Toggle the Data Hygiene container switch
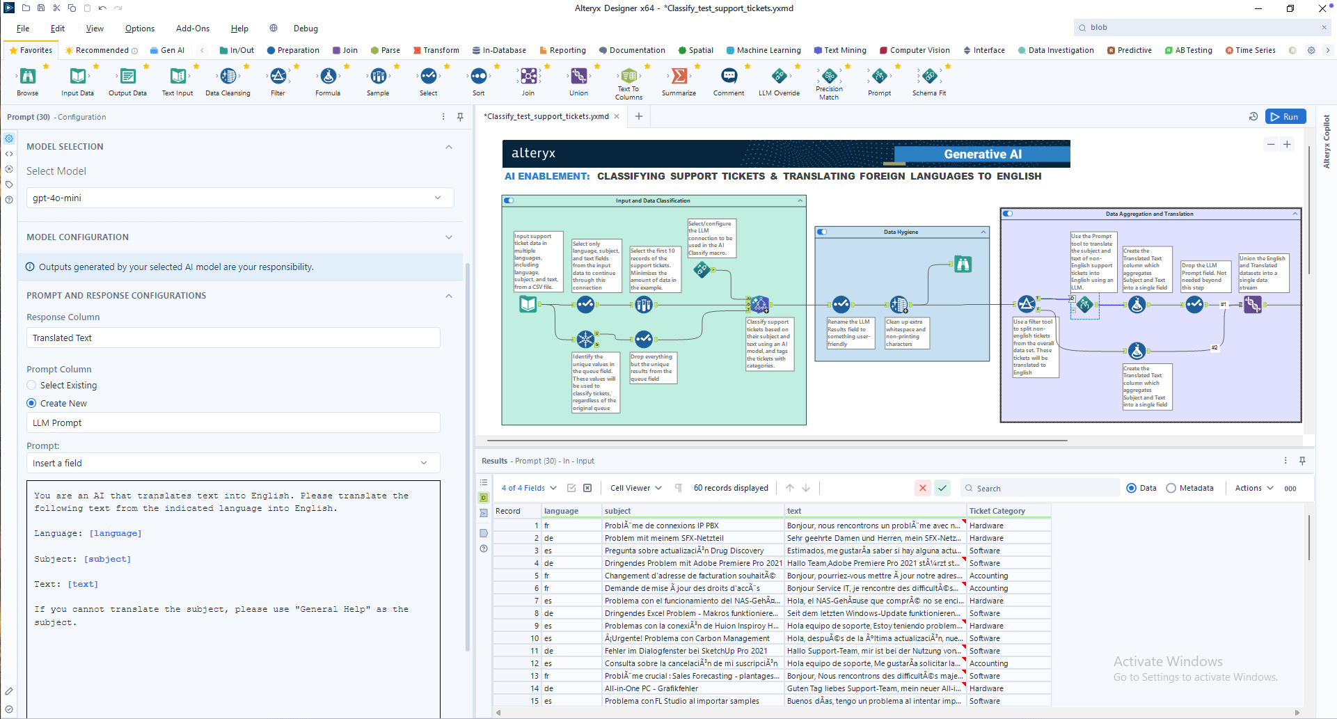 point(823,232)
